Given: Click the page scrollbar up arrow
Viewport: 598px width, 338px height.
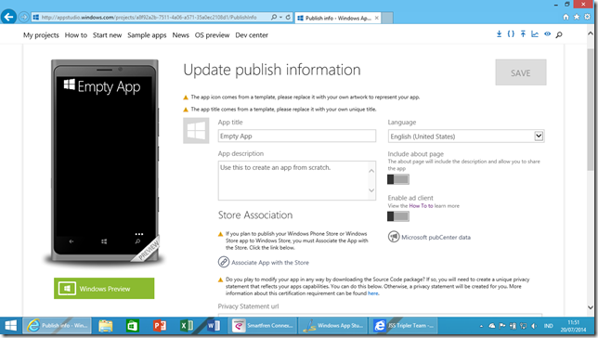Looking at the screenshot, I should (x=591, y=33).
